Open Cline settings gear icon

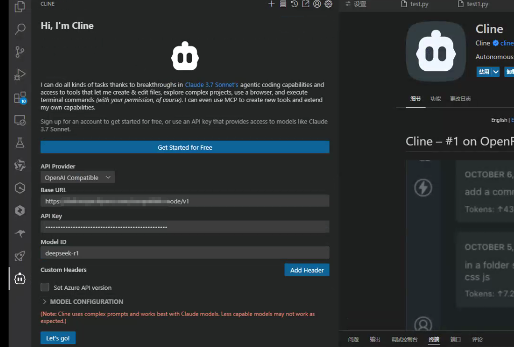[x=328, y=4]
